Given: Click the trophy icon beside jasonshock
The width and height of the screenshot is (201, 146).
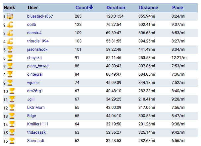Looking at the screenshot, I should point(10,49).
